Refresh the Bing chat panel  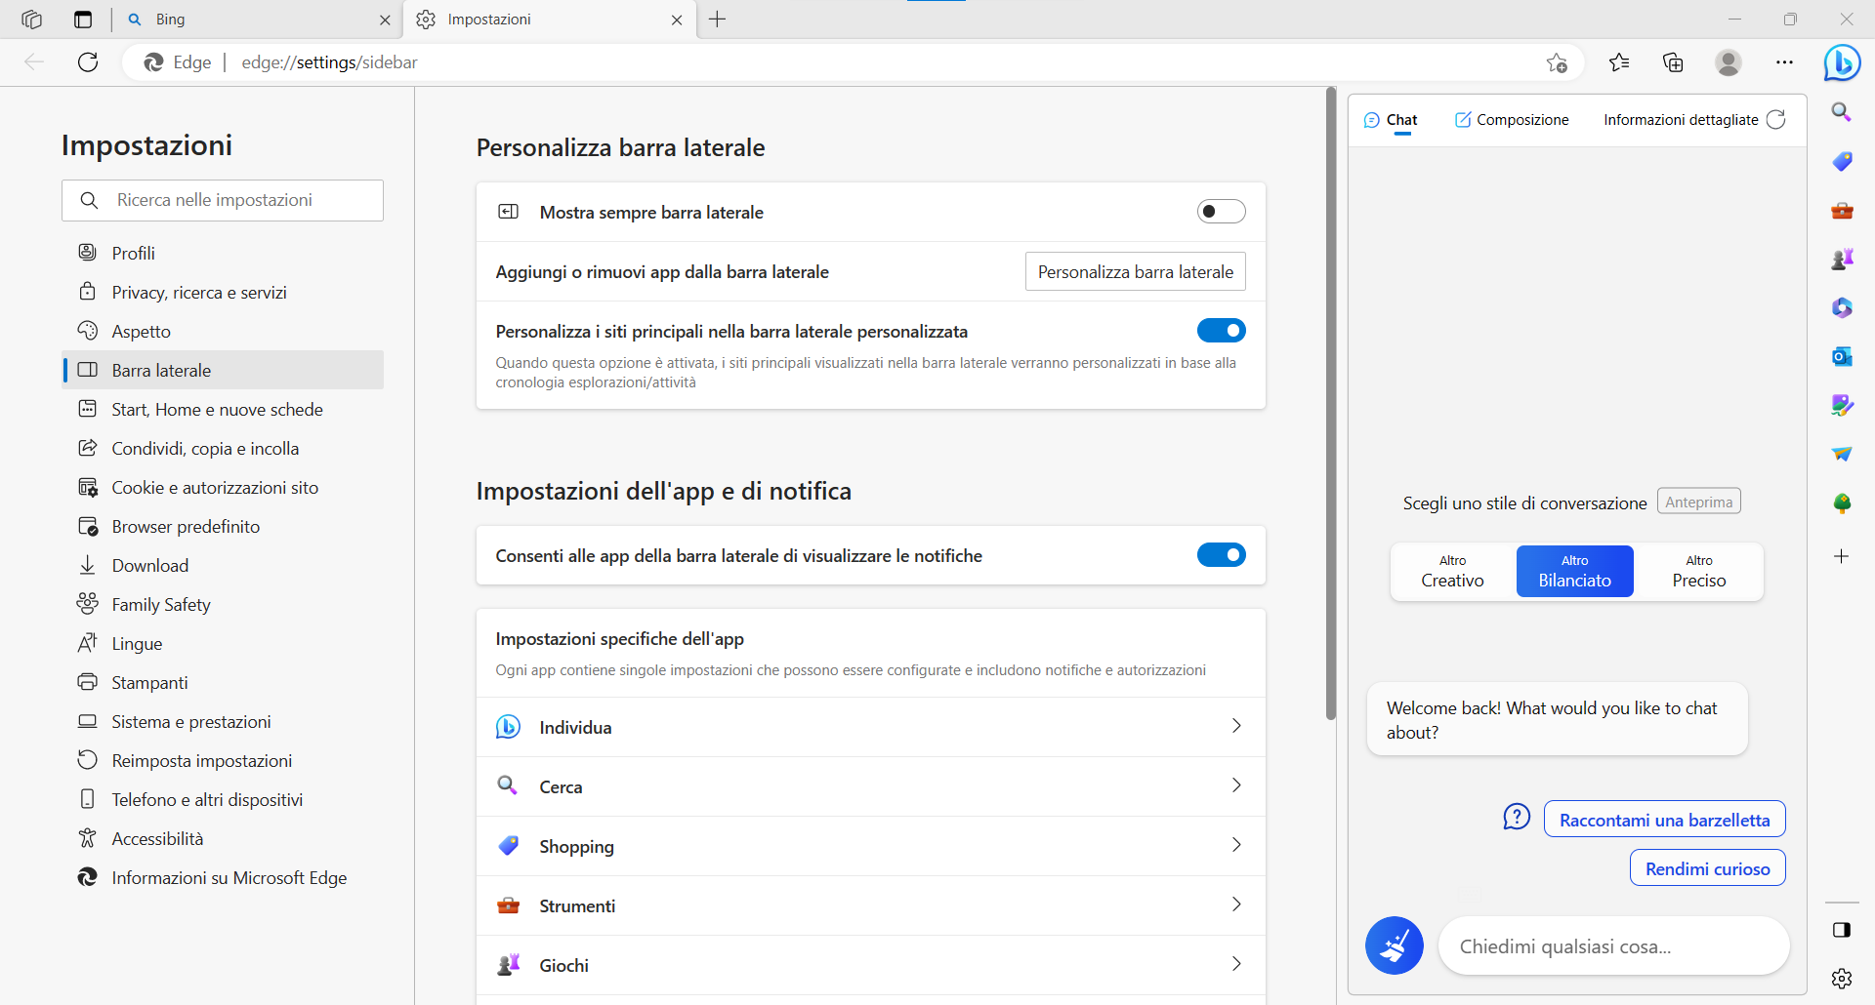coord(1776,119)
